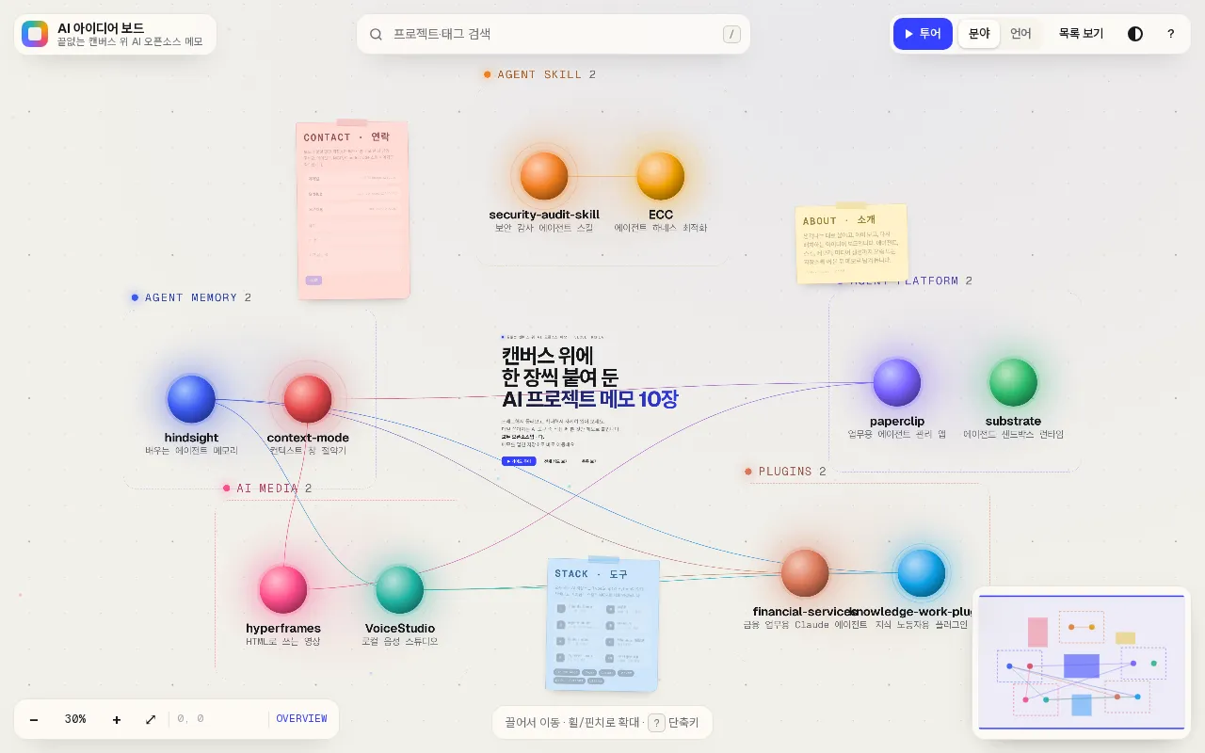Click the AGENT MEMORY 2 group label
Screen dimensions: 1205x753
(x=191, y=297)
